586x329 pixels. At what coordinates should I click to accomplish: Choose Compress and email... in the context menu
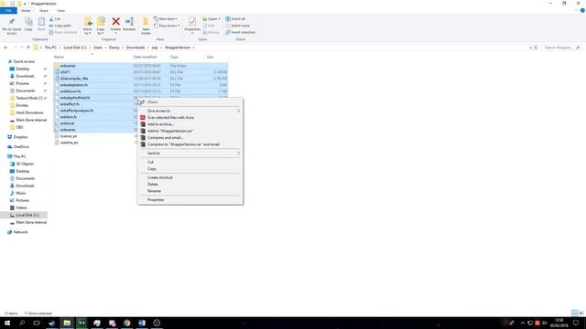[x=190, y=138]
